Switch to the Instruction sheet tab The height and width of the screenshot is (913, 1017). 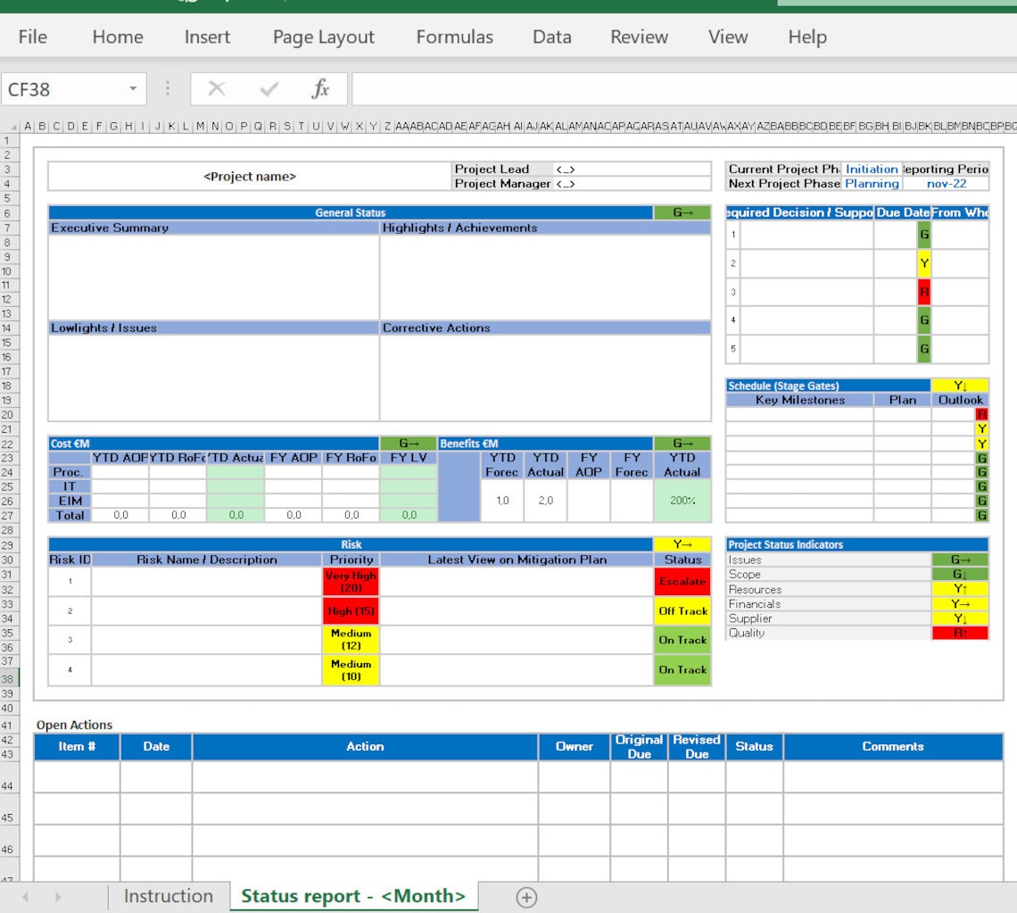coord(168,896)
